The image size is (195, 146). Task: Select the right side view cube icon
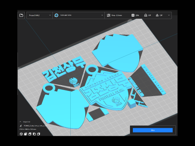tap(39, 134)
